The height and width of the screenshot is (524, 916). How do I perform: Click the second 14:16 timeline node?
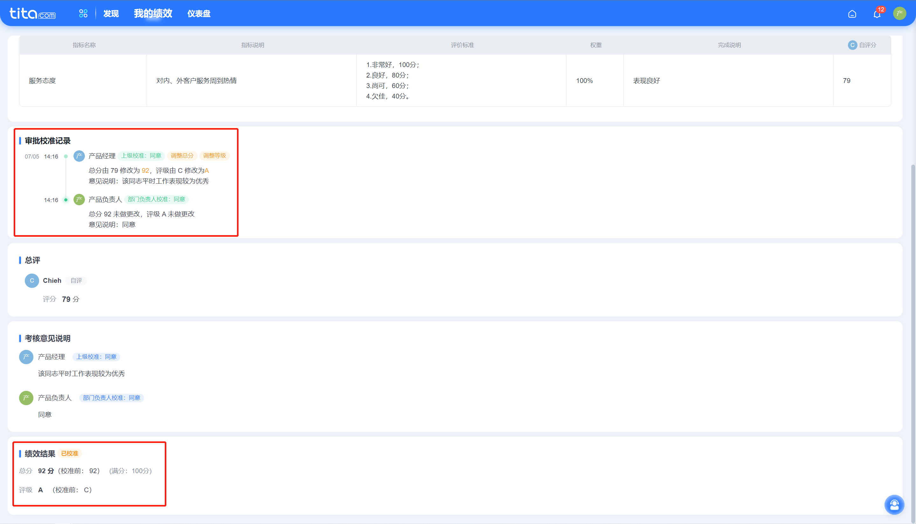pyautogui.click(x=66, y=200)
